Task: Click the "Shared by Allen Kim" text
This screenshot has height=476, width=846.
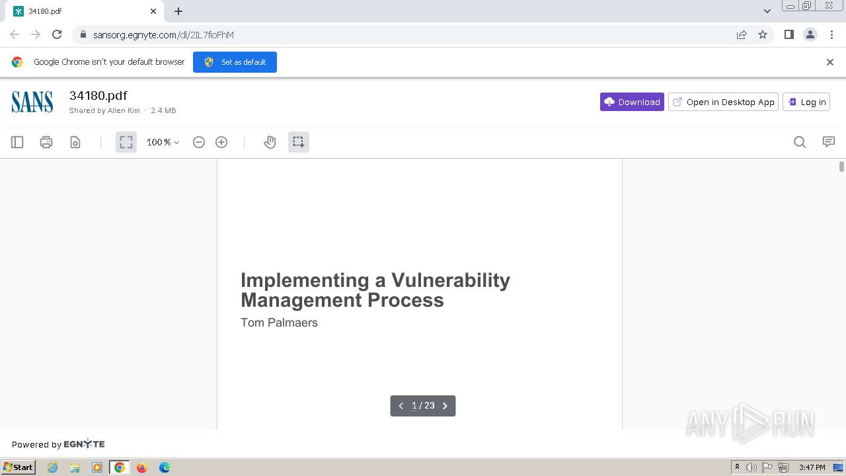Action: (104, 110)
